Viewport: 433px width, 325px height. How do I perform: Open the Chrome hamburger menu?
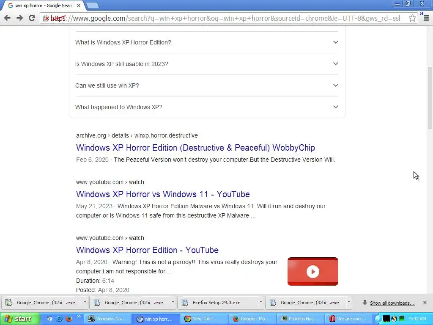(426, 18)
